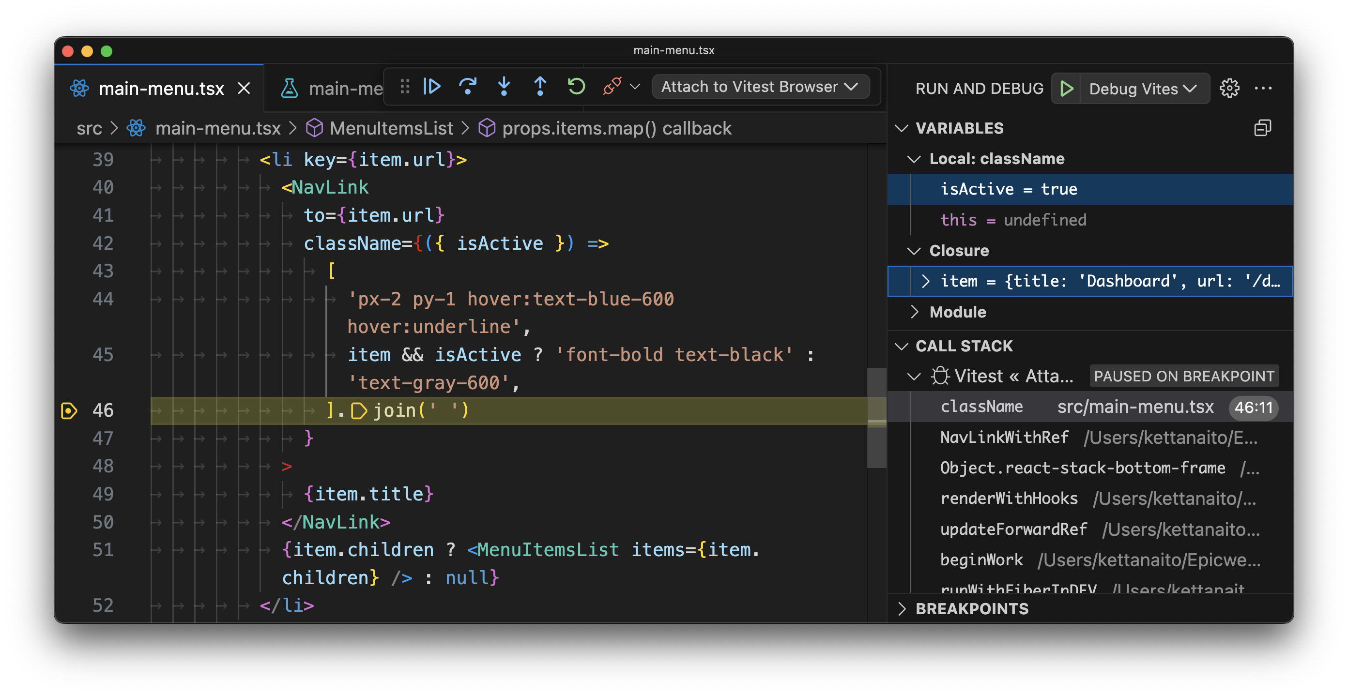This screenshot has width=1348, height=695.
Task: Click line number 52 in the gutter
Action: [x=103, y=605]
